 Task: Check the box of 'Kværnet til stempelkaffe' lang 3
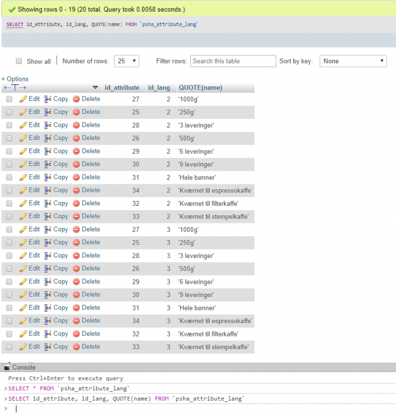point(9,347)
